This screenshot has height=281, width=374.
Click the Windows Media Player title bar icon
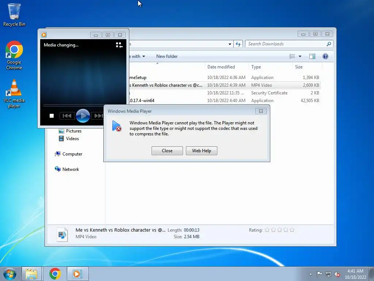pos(44,35)
